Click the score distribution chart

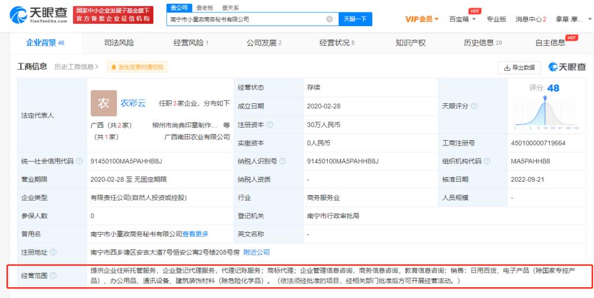pos(545,112)
